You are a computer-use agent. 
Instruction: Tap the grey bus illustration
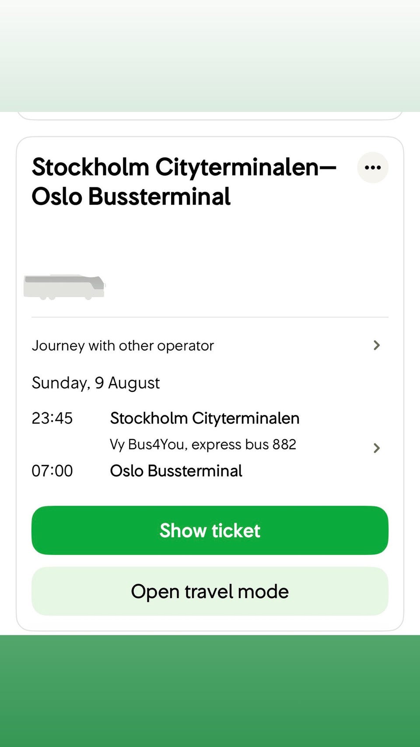64,287
